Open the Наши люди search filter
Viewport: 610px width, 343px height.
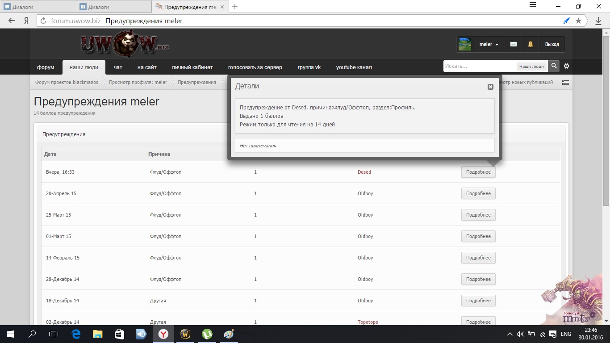pos(531,66)
